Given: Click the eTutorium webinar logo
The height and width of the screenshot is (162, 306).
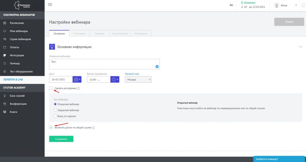Looking at the screenshot, I should pyautogui.click(x=22, y=5).
